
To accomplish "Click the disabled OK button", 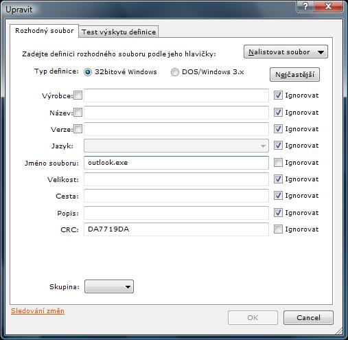I will click(x=253, y=317).
